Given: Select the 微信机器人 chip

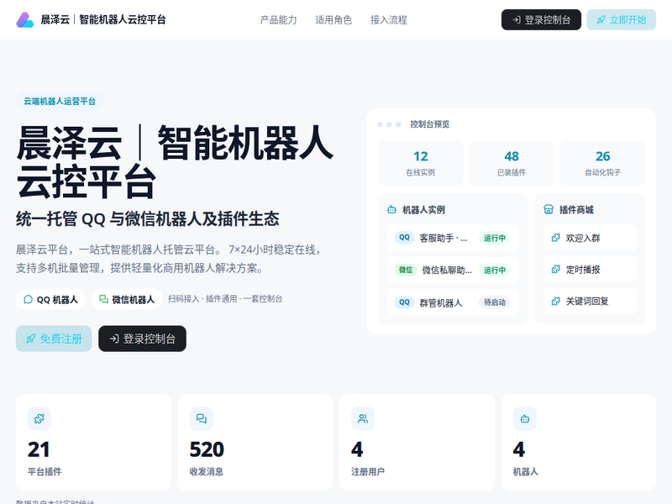Looking at the screenshot, I should click(x=127, y=299).
